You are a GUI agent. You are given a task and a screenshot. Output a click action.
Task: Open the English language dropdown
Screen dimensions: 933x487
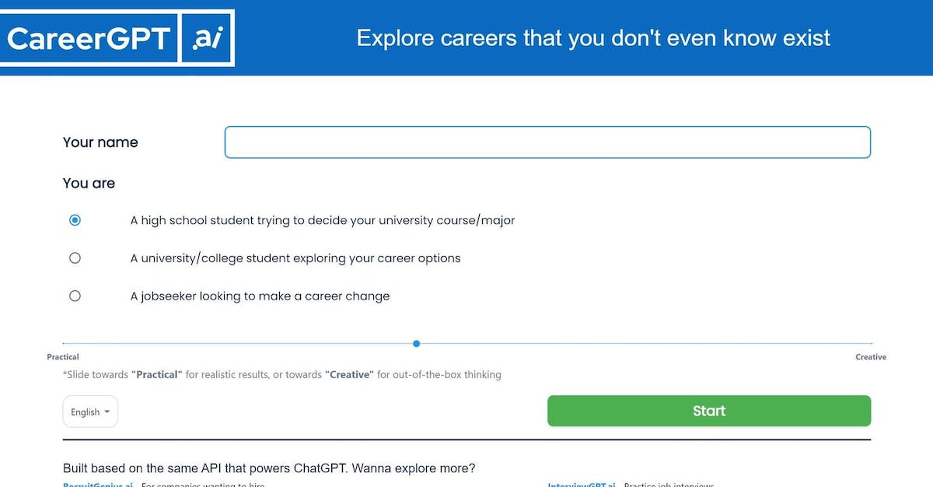pos(90,412)
